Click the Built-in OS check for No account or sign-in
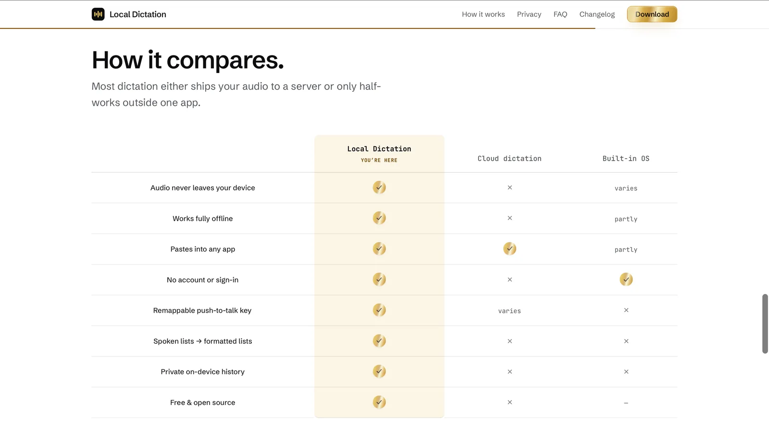Image resolution: width=769 pixels, height=440 pixels. coord(626,279)
